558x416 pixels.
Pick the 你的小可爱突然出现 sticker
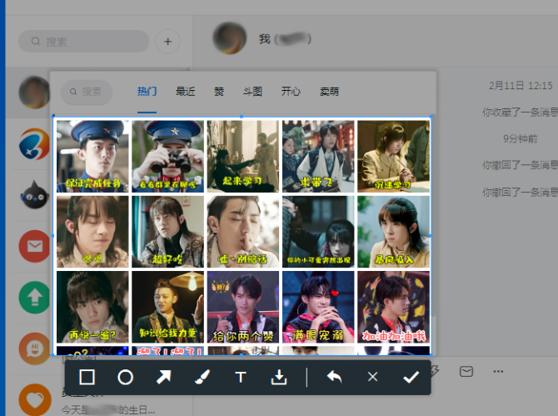point(318,232)
